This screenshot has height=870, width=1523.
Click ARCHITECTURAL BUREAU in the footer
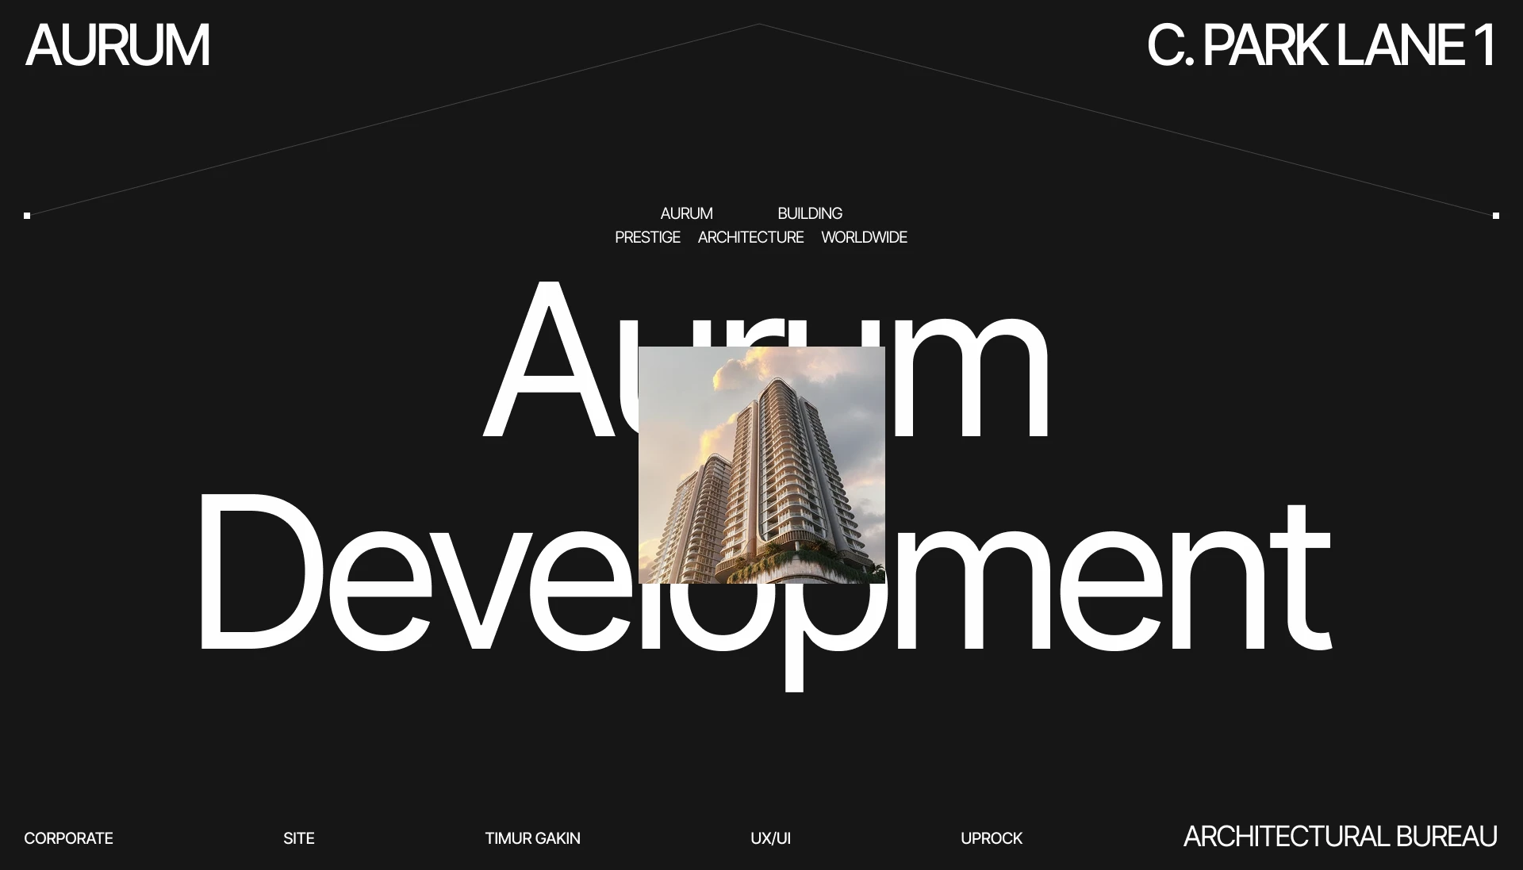click(x=1339, y=837)
